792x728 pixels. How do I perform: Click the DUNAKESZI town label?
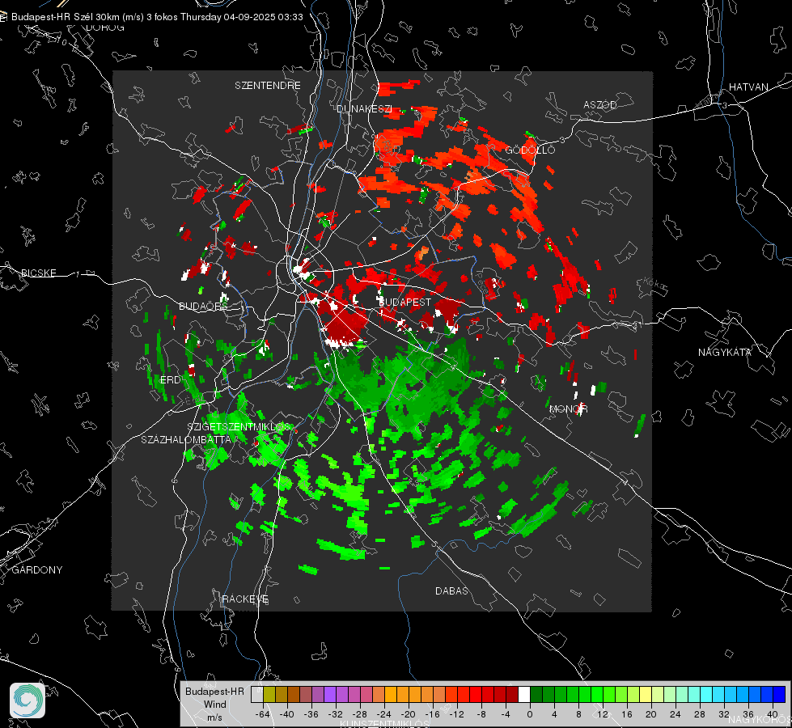[x=364, y=108]
